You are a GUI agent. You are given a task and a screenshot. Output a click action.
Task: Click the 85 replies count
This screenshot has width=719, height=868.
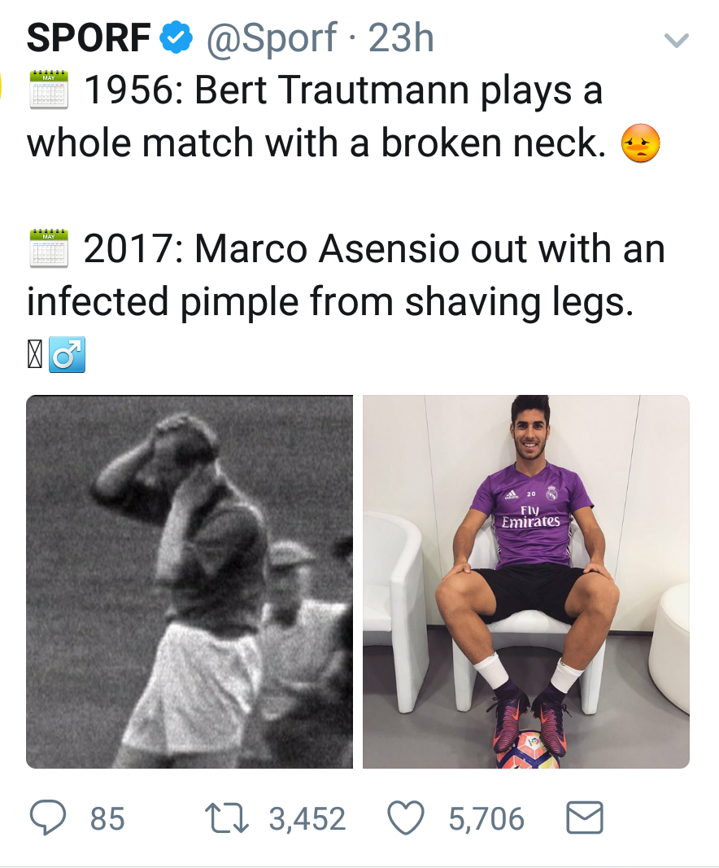click(107, 818)
